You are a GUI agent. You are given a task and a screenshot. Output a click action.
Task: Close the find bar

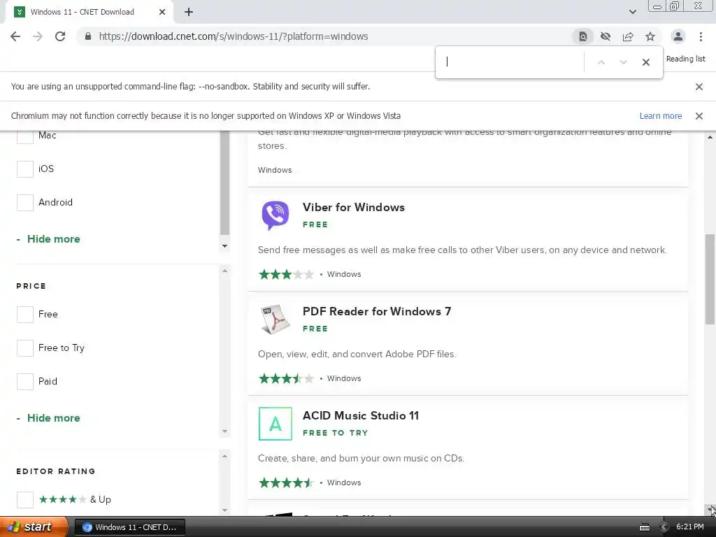[645, 62]
